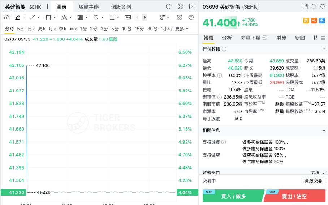Open arrow marker tool dropdown arrow

[x=102, y=17]
